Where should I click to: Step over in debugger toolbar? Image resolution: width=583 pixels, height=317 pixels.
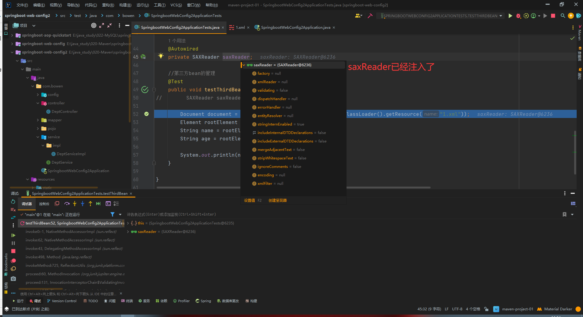(x=67, y=204)
